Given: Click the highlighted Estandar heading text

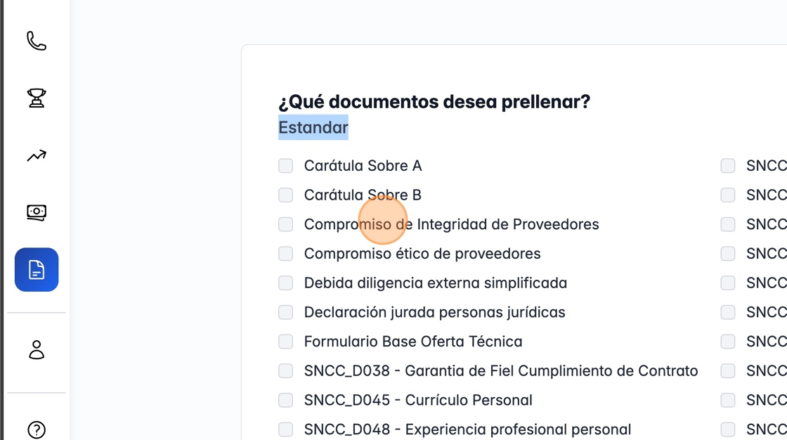Looking at the screenshot, I should pos(313,128).
